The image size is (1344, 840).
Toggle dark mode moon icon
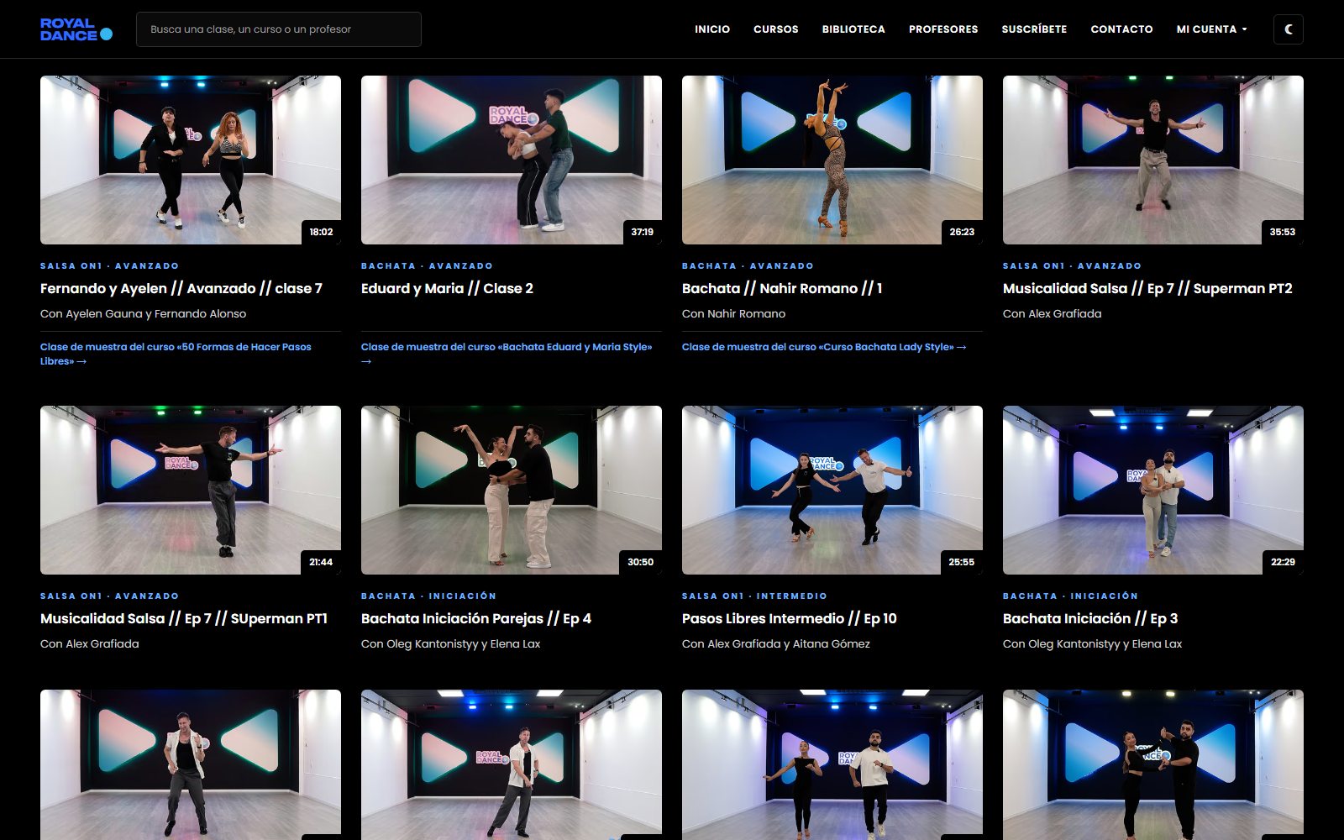[x=1289, y=29]
